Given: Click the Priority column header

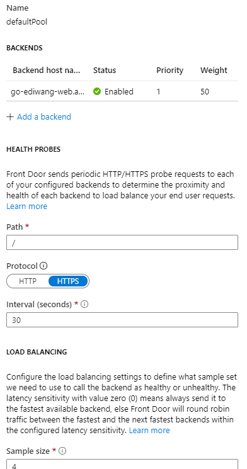Looking at the screenshot, I should click(x=169, y=71).
